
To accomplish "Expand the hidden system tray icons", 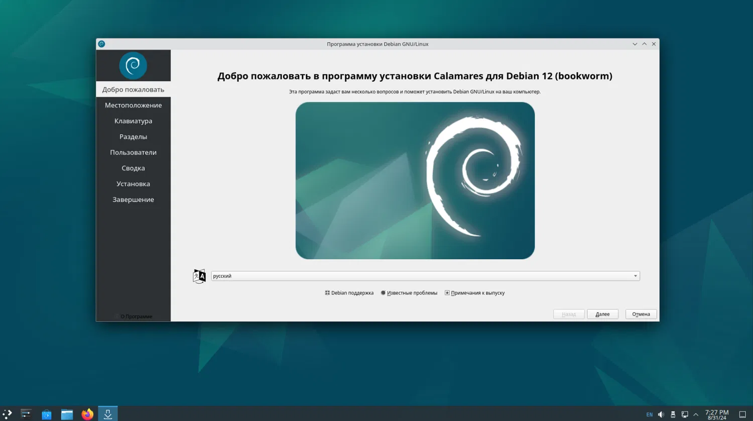I will (696, 414).
